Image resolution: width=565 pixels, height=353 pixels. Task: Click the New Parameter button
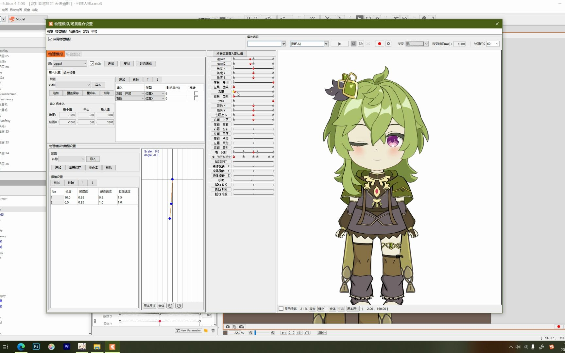[x=188, y=330]
